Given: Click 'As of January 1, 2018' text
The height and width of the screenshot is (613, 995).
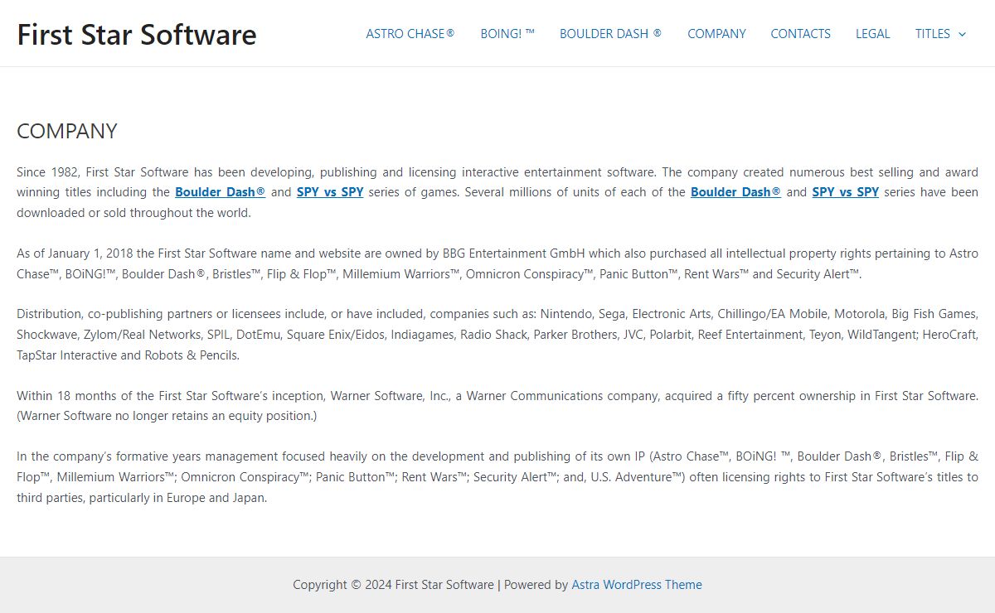Looking at the screenshot, I should [75, 253].
